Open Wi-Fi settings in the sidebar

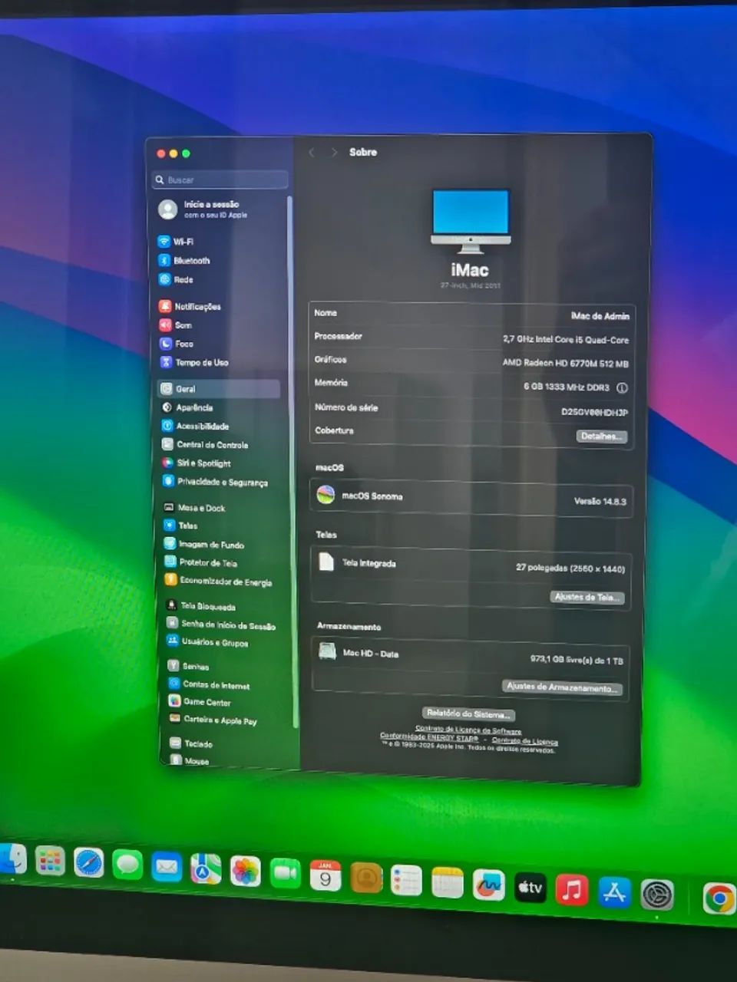[183, 241]
